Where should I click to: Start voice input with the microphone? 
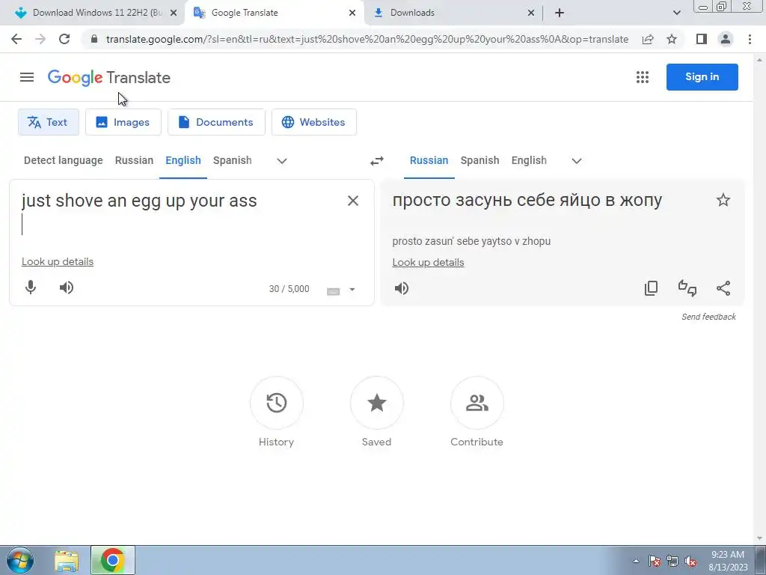pos(31,287)
